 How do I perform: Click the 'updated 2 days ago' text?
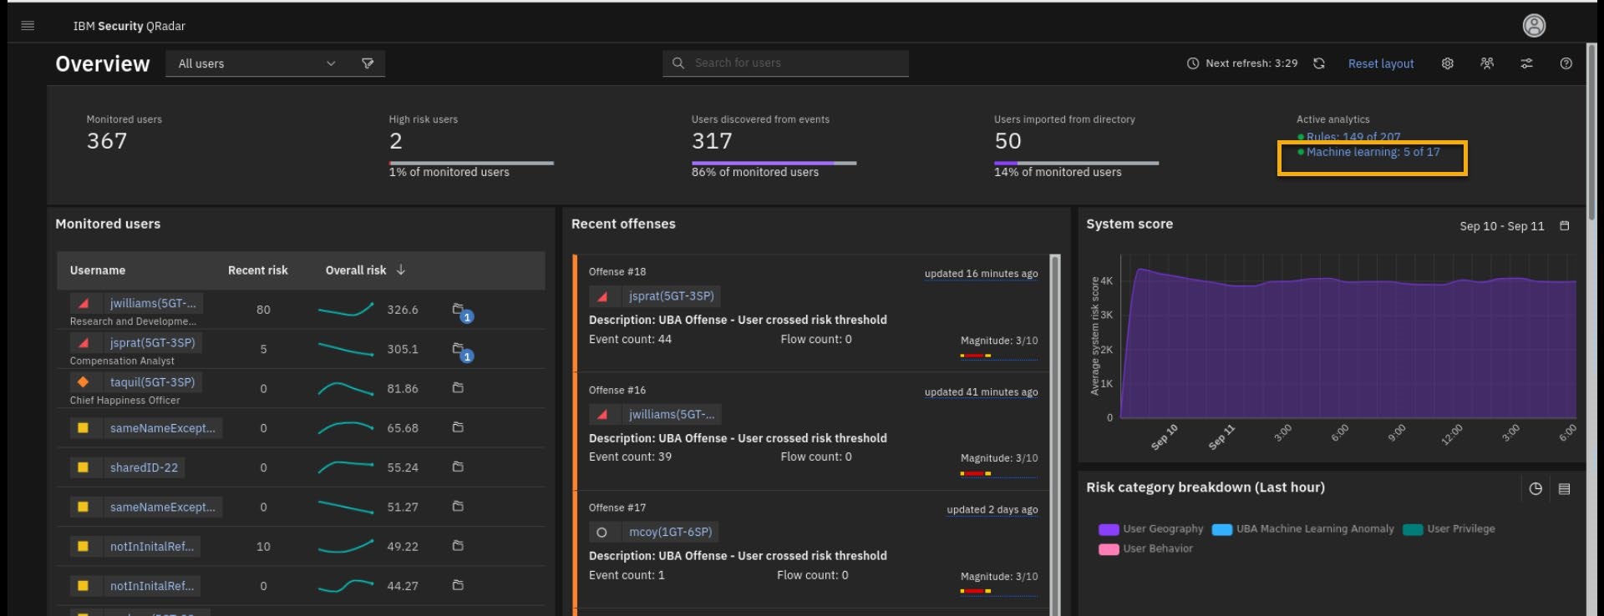(992, 510)
